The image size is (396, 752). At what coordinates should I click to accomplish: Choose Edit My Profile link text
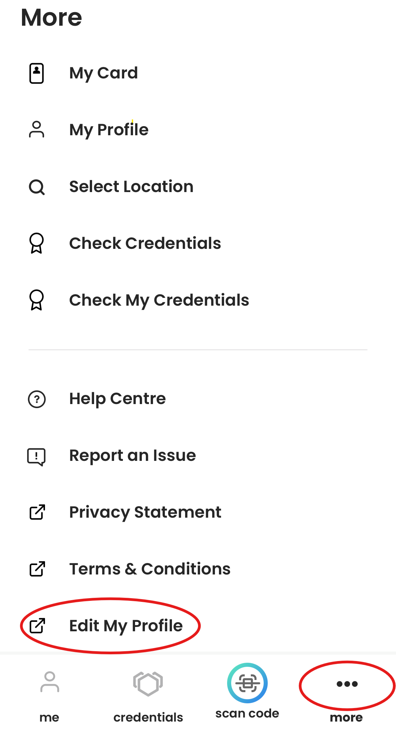(126, 626)
